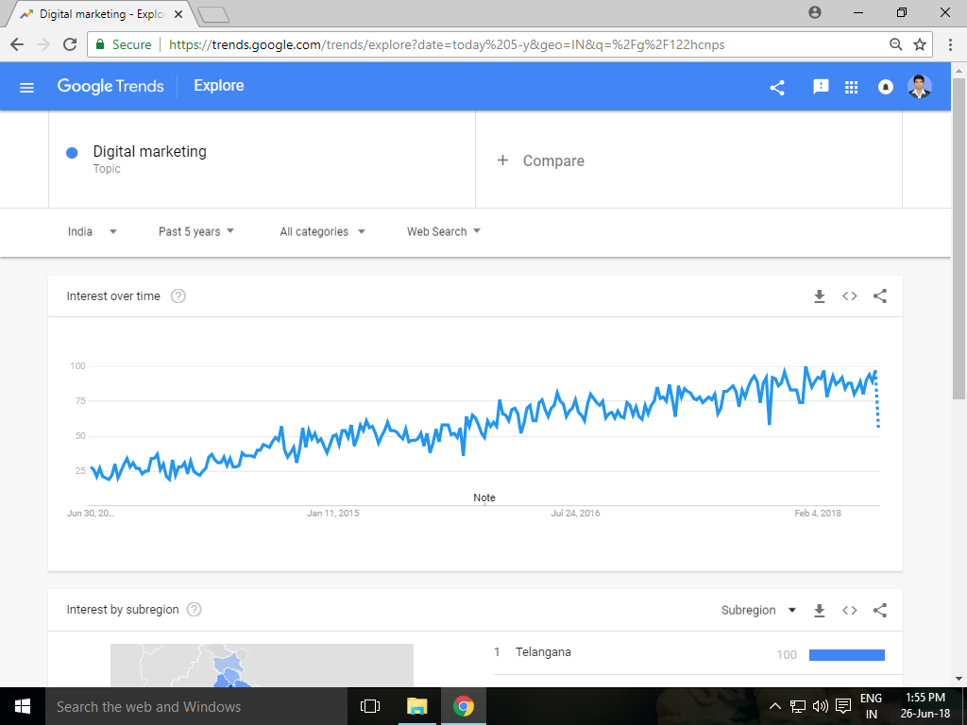Screen dimensions: 967x725
Task: Open the Subregion selector dropdown
Action: 758,611
